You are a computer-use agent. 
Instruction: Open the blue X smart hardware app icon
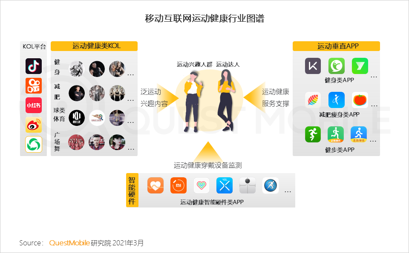pyautogui.click(x=225, y=185)
